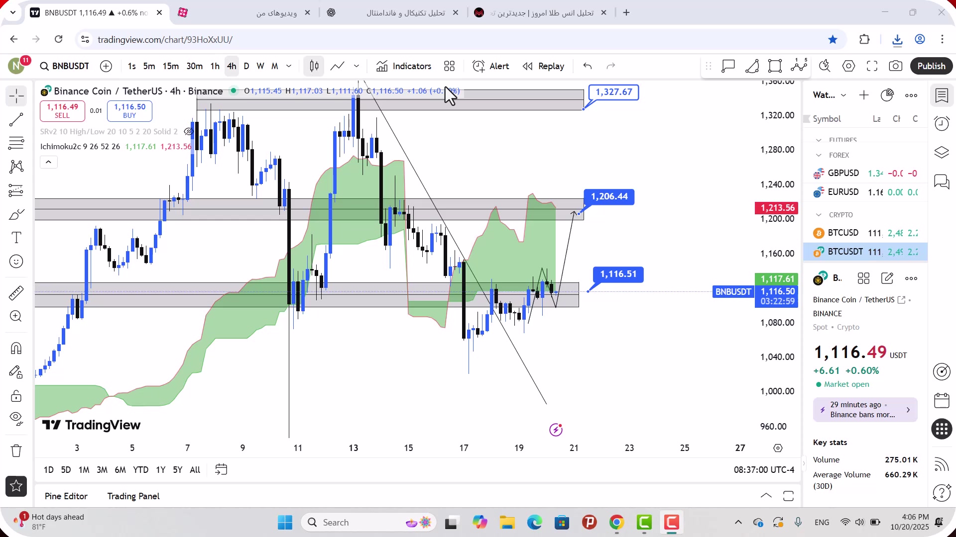The width and height of the screenshot is (956, 537).
Task: Open watchlist advanced view pie icon
Action: pyautogui.click(x=887, y=95)
